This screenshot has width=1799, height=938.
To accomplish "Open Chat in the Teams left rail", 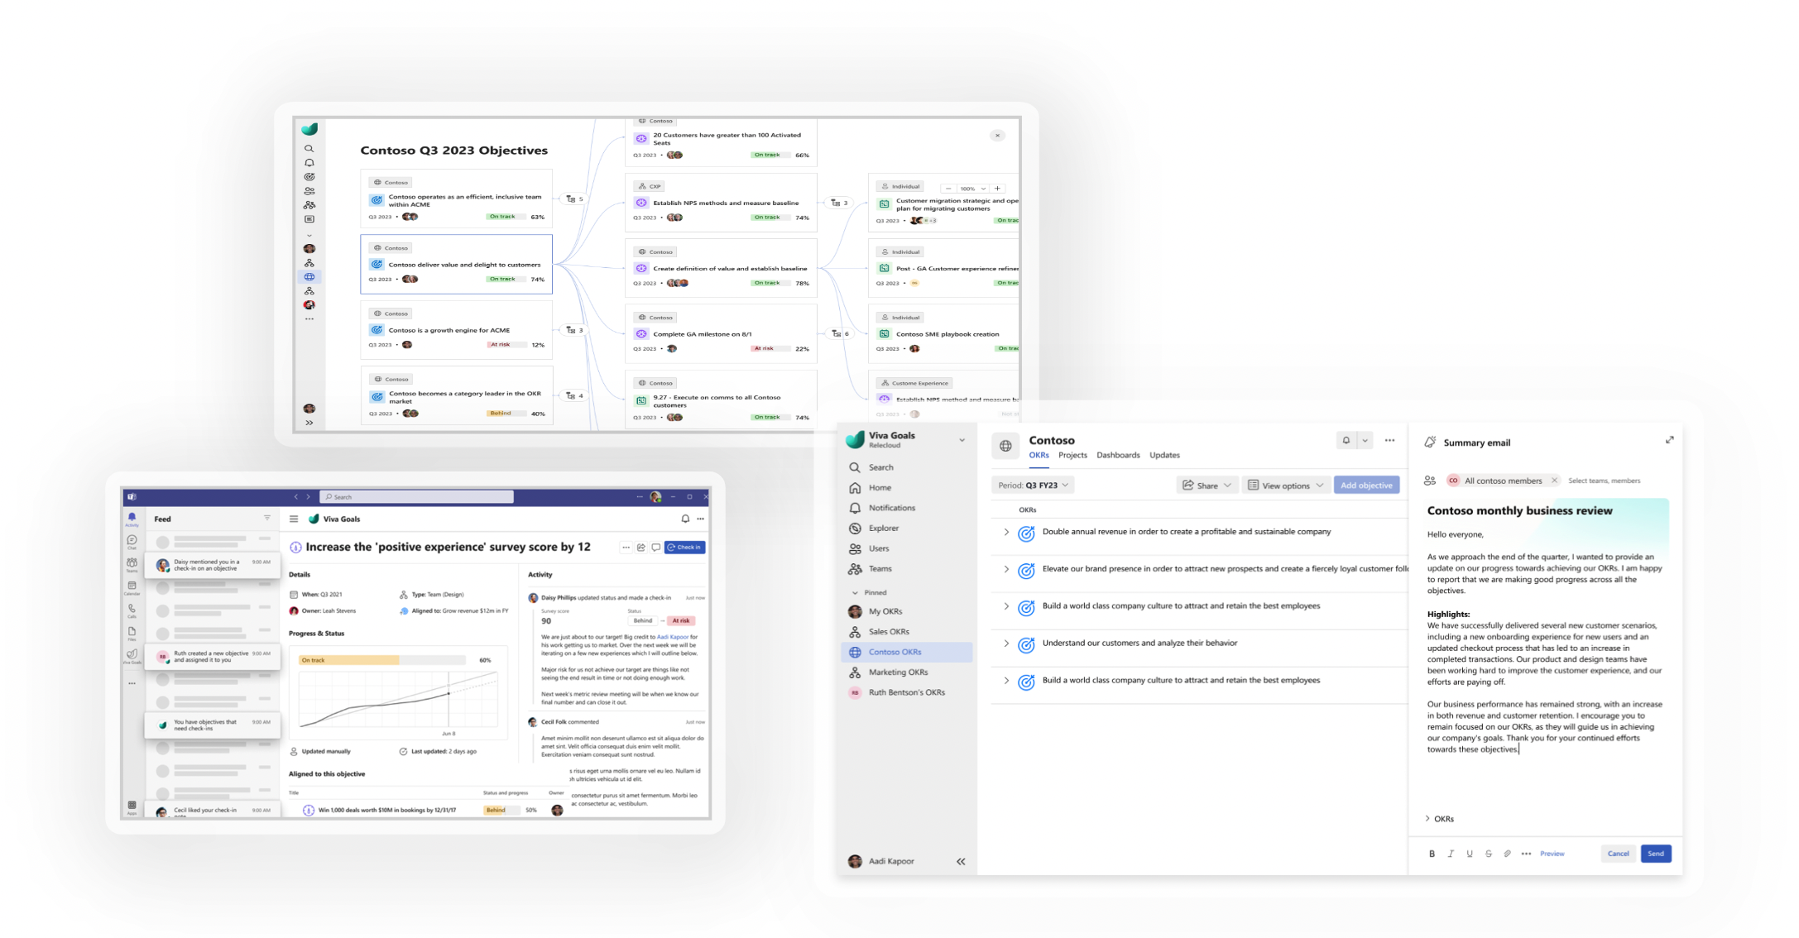I will point(132,542).
